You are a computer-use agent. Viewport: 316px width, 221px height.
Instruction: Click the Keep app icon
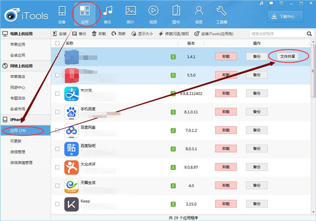point(71,204)
